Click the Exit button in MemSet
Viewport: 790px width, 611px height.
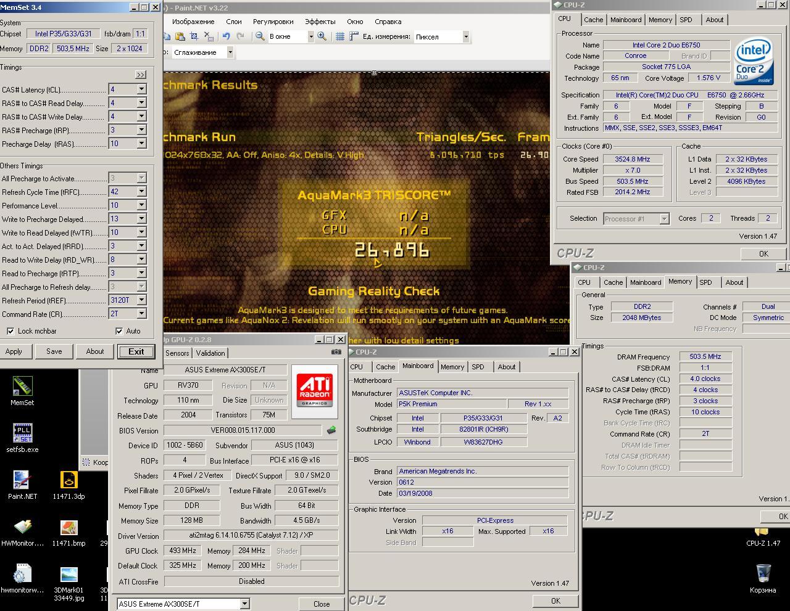(136, 351)
